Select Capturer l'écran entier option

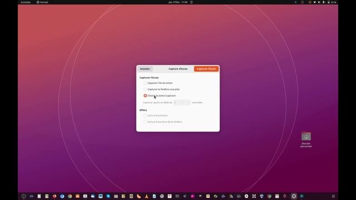pyautogui.click(x=145, y=83)
